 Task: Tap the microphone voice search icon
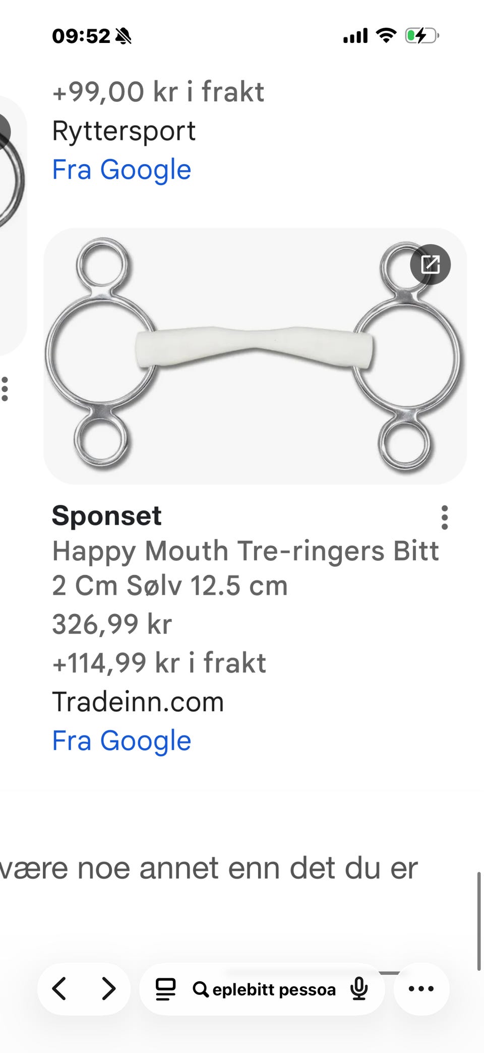point(359,988)
